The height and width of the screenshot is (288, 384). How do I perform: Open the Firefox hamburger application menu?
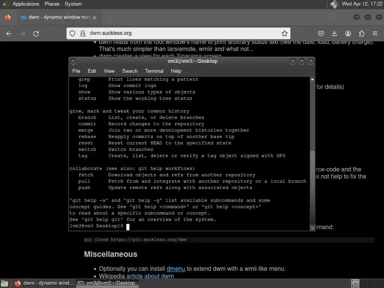pos(375,33)
